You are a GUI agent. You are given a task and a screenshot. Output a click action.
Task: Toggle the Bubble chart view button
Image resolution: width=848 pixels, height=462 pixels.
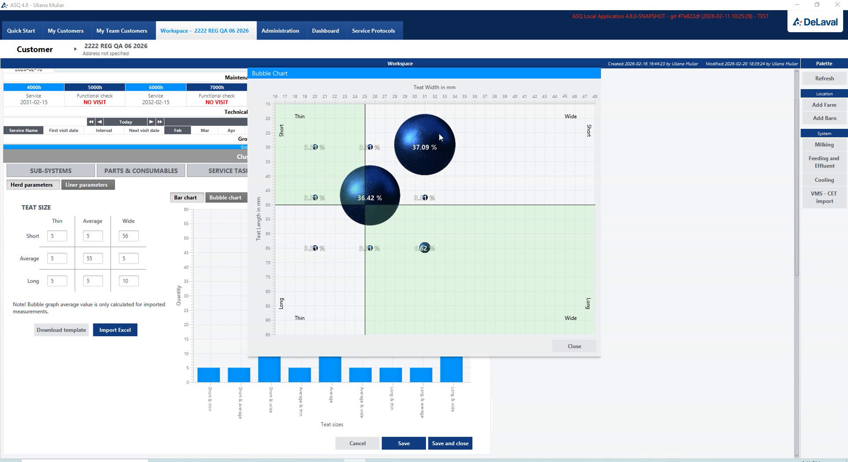[225, 197]
